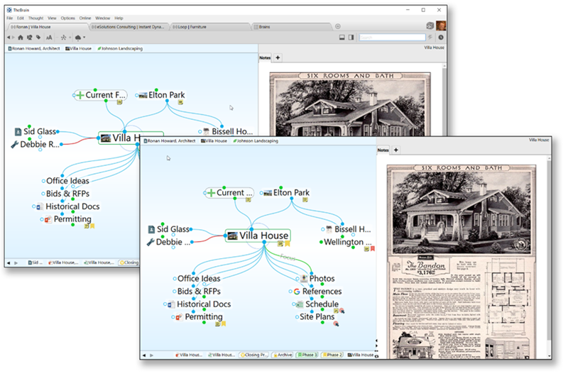Click the font size 'aA' toolbar icon

coord(48,37)
